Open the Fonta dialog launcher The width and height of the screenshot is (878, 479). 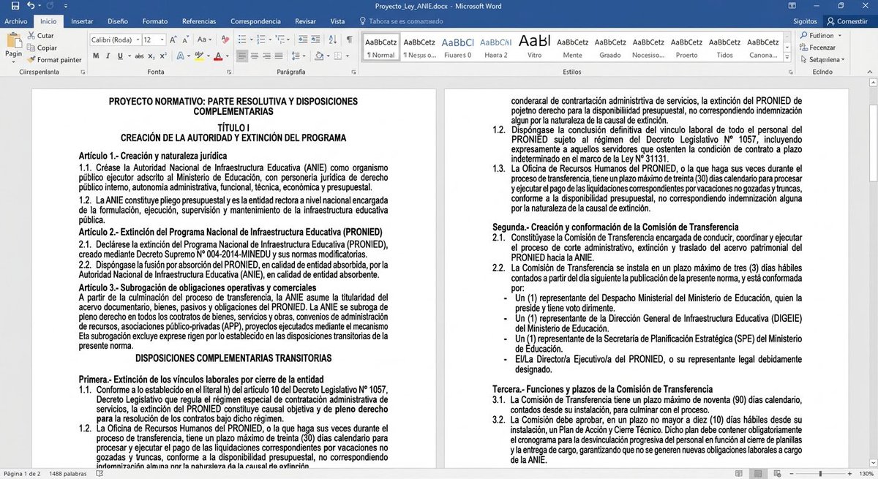229,72
